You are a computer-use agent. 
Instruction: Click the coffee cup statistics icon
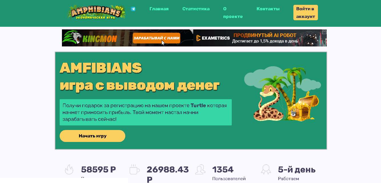tap(134, 169)
